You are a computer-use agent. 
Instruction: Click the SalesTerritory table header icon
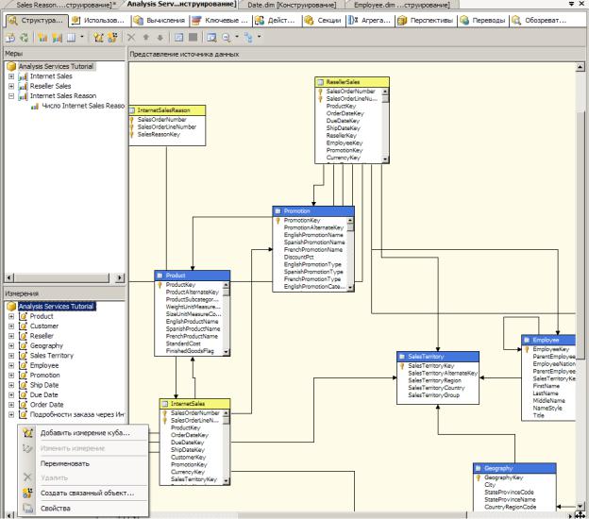click(402, 357)
